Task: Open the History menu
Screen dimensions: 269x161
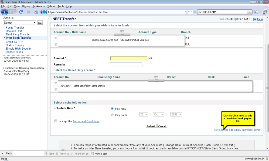Action: (26, 6)
